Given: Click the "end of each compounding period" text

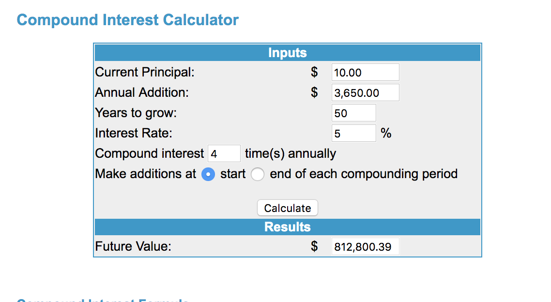Looking at the screenshot, I should click(363, 174).
